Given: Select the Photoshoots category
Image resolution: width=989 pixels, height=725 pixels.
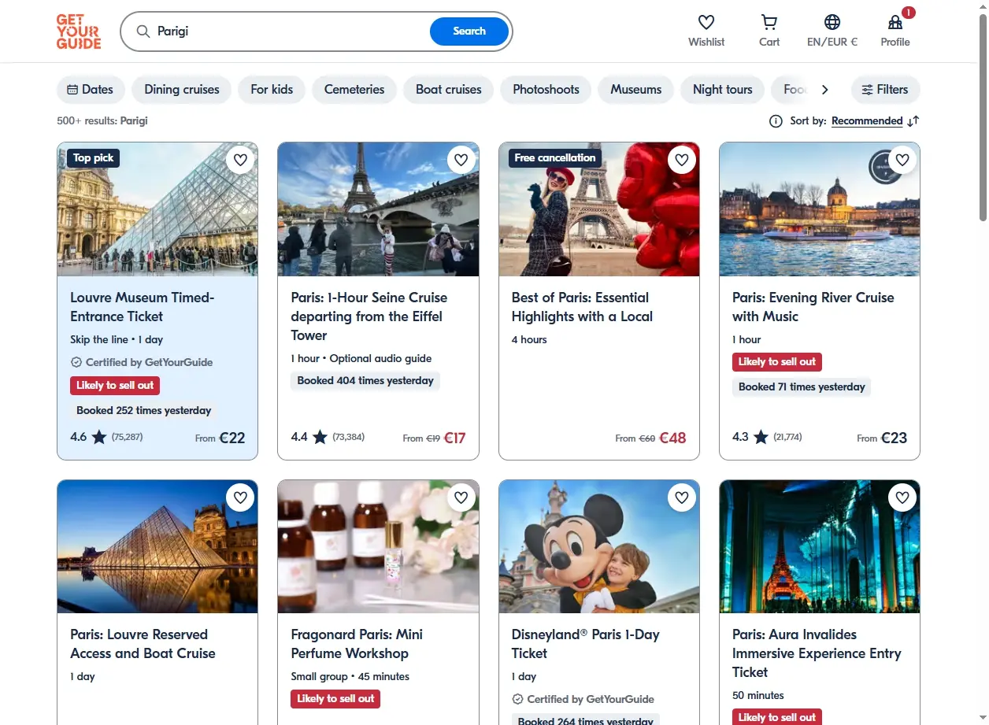Looking at the screenshot, I should [x=546, y=89].
